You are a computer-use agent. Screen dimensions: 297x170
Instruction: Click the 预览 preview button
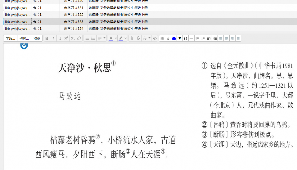37,38
